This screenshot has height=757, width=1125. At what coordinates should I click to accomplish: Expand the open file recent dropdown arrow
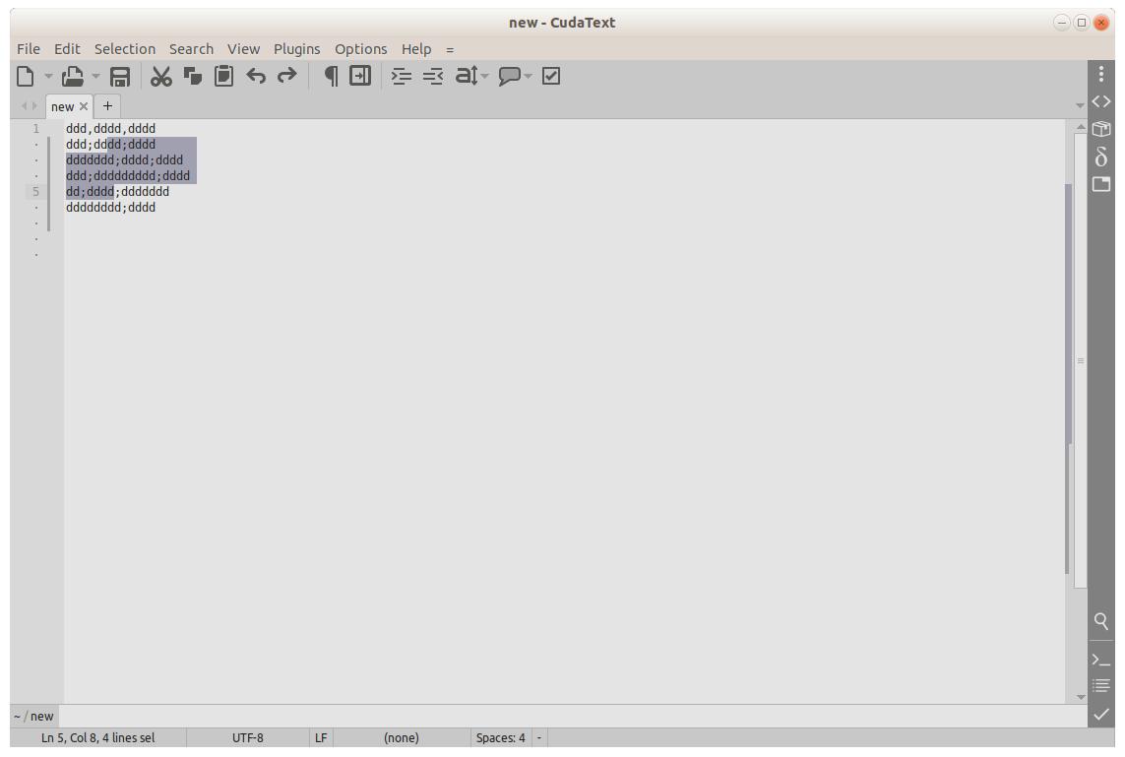tap(95, 77)
